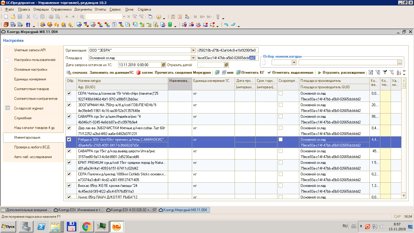Open the Операции menu
This screenshot has width=414, height=233.
41,9
